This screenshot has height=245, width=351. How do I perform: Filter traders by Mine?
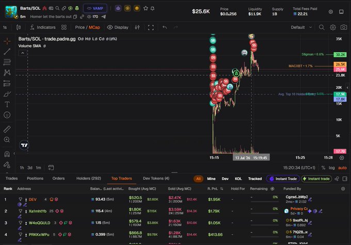point(211,178)
